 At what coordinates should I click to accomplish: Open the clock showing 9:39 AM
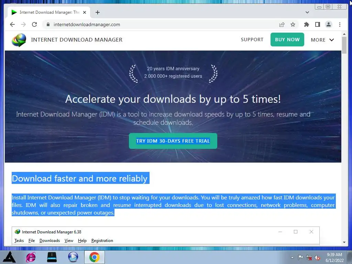[x=334, y=257]
